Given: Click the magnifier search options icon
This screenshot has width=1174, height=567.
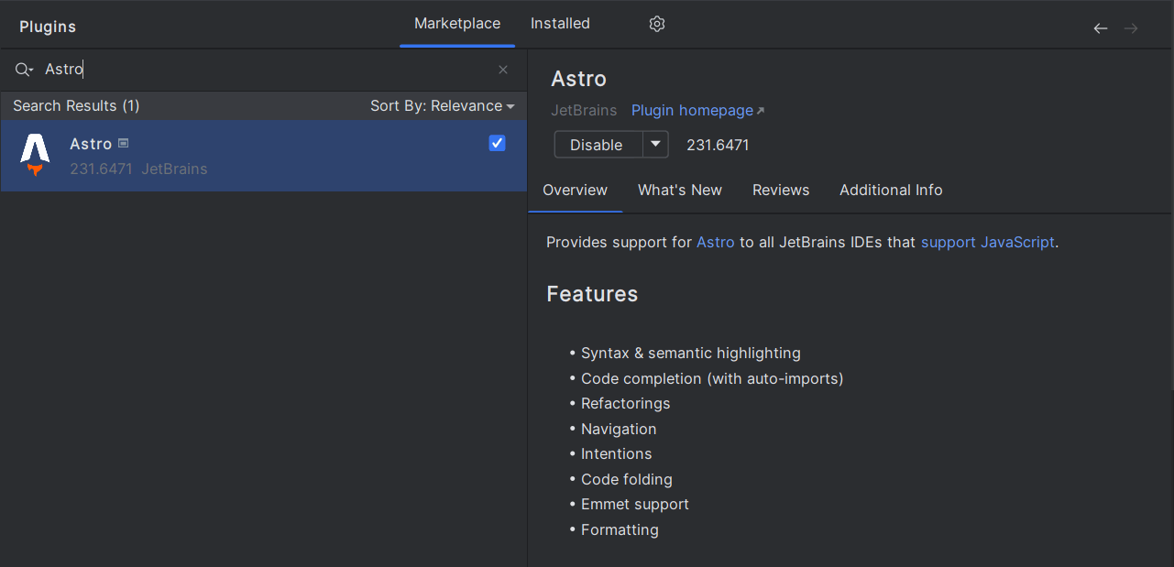Looking at the screenshot, I should [24, 70].
